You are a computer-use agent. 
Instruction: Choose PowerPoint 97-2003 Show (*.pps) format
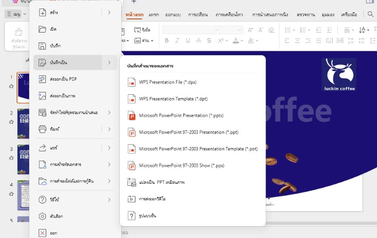(193, 166)
